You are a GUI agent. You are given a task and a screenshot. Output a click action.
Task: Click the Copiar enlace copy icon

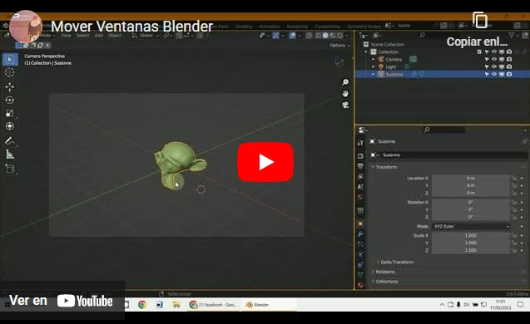click(480, 20)
